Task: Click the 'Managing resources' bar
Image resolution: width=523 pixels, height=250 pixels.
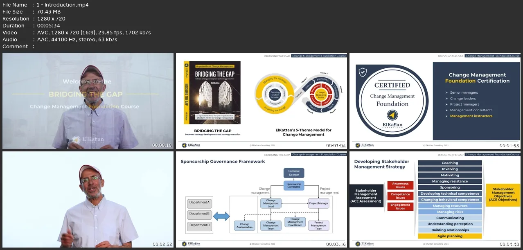Action: pyautogui.click(x=450, y=206)
